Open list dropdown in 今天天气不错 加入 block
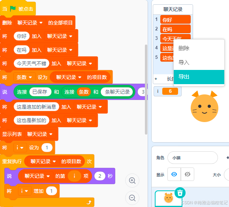229x207 pixels. pyautogui.click(x=79, y=63)
